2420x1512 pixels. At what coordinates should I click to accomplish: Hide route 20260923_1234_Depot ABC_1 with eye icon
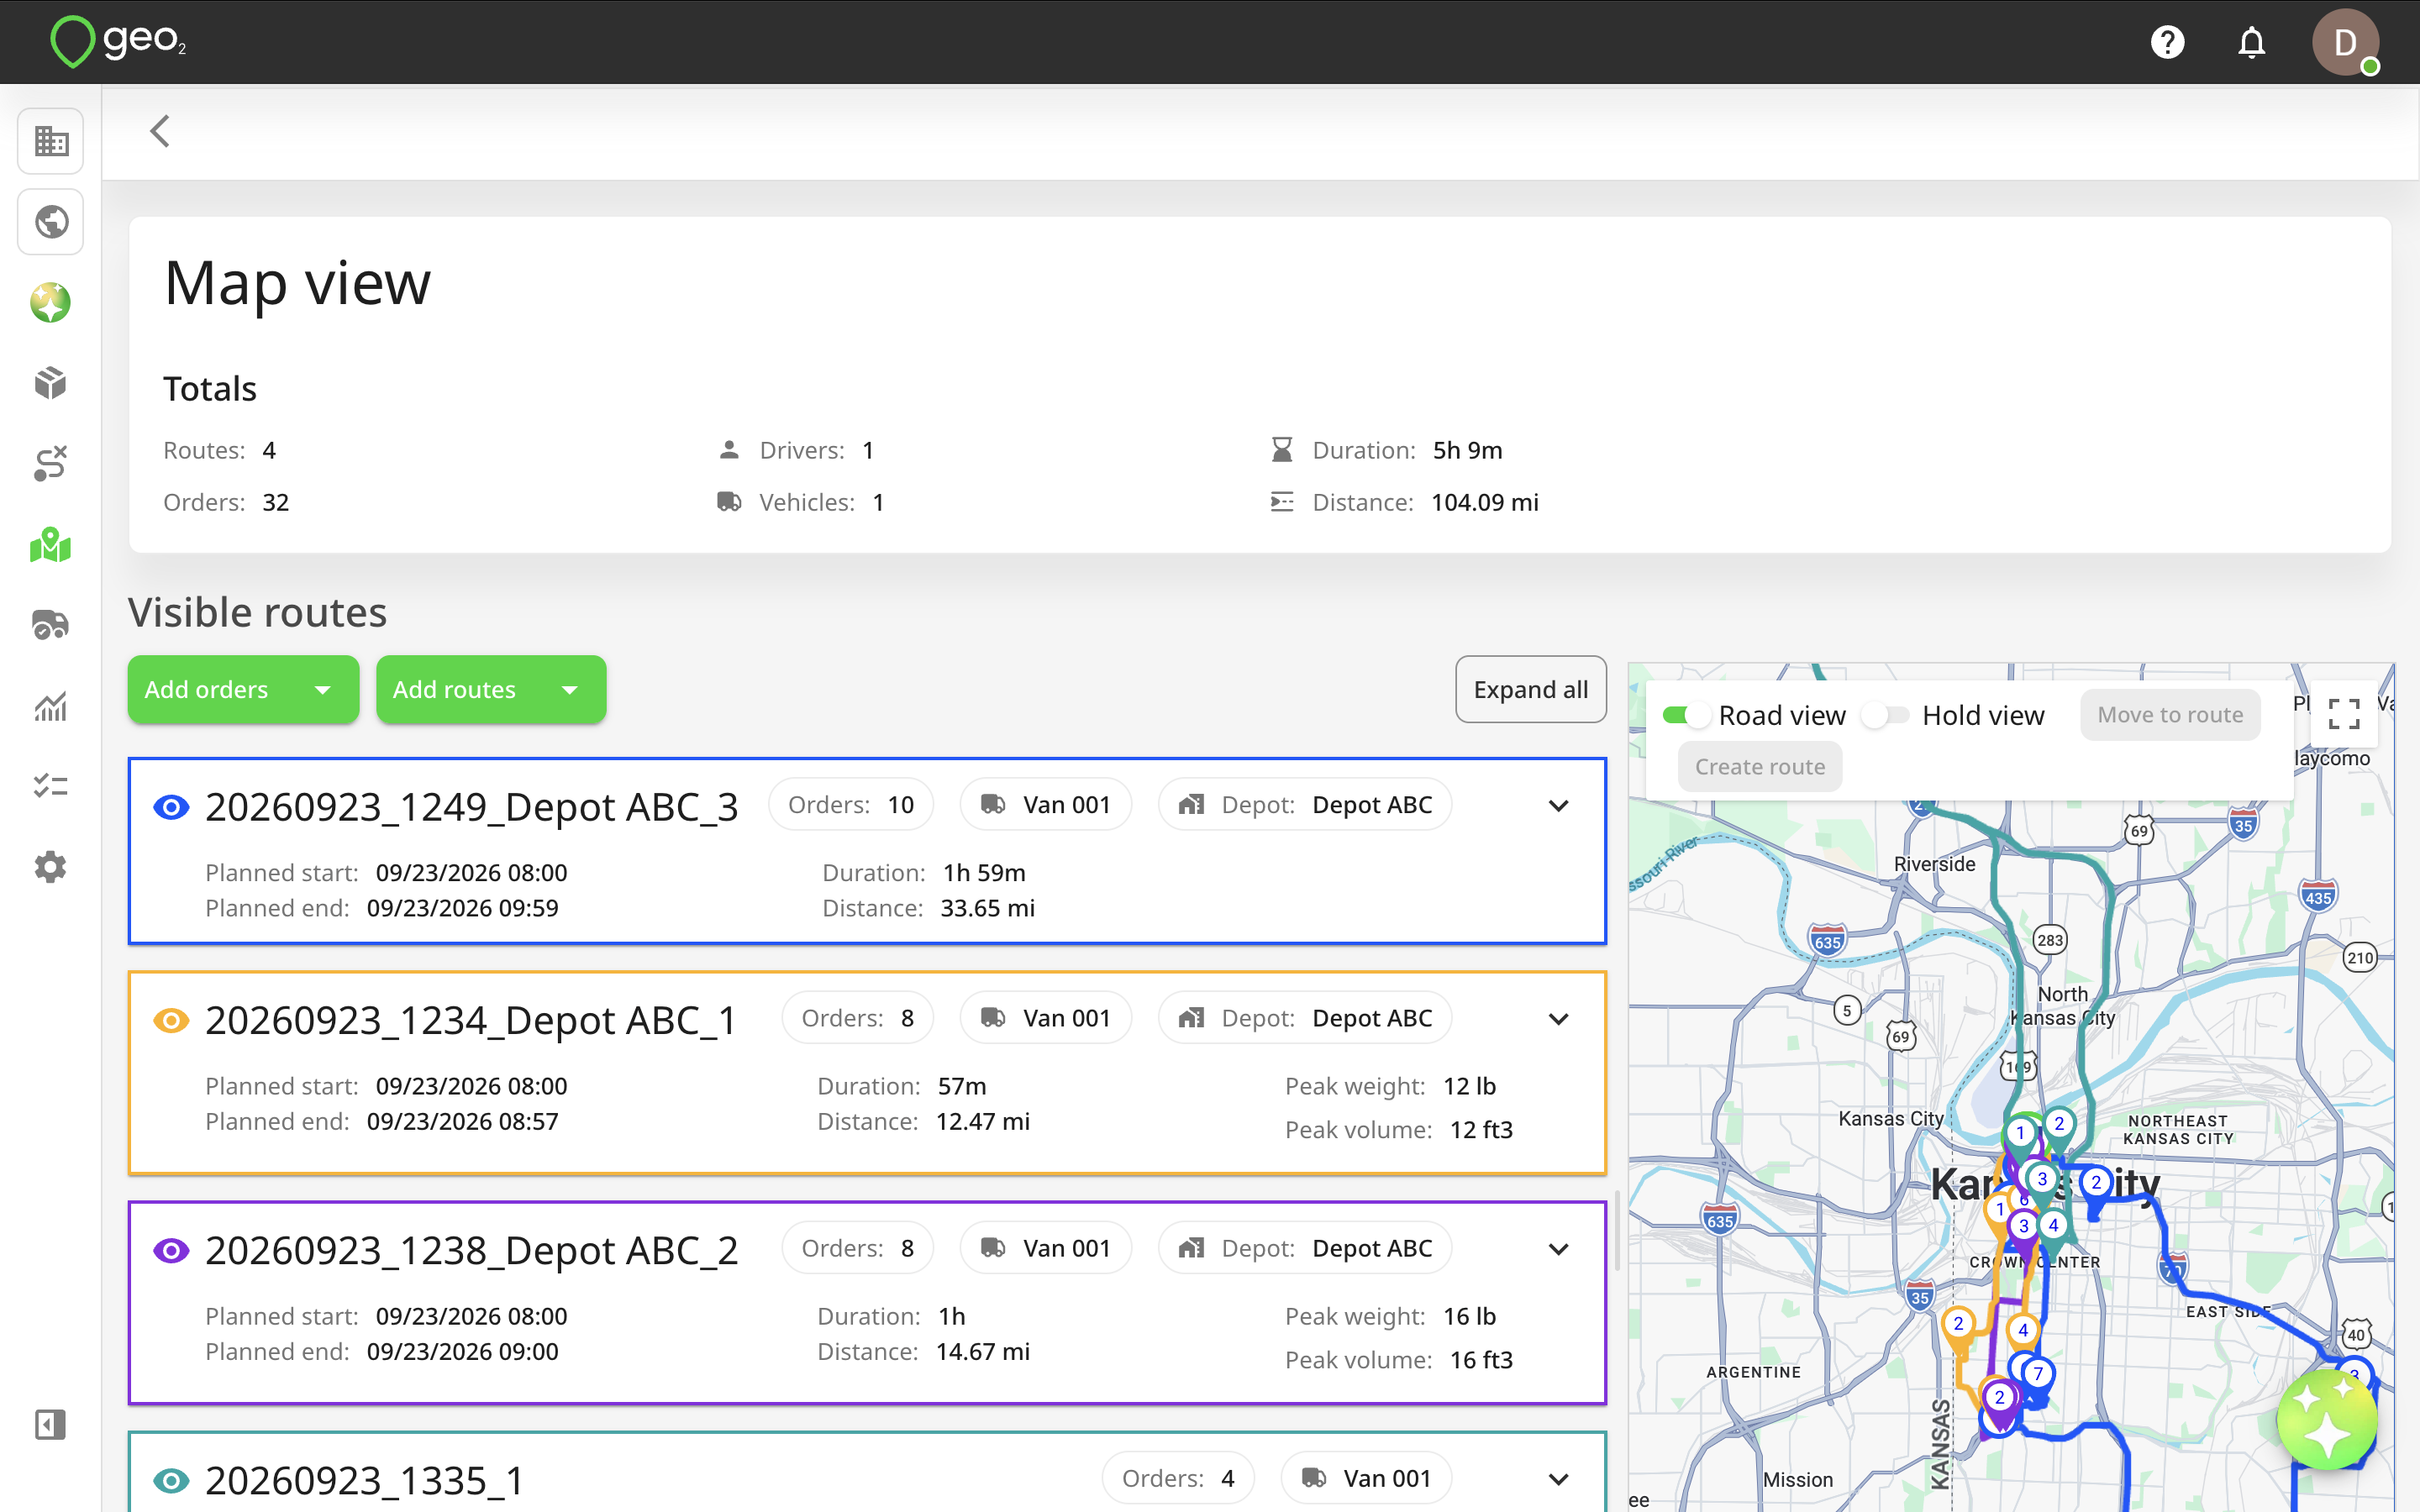tap(171, 1020)
